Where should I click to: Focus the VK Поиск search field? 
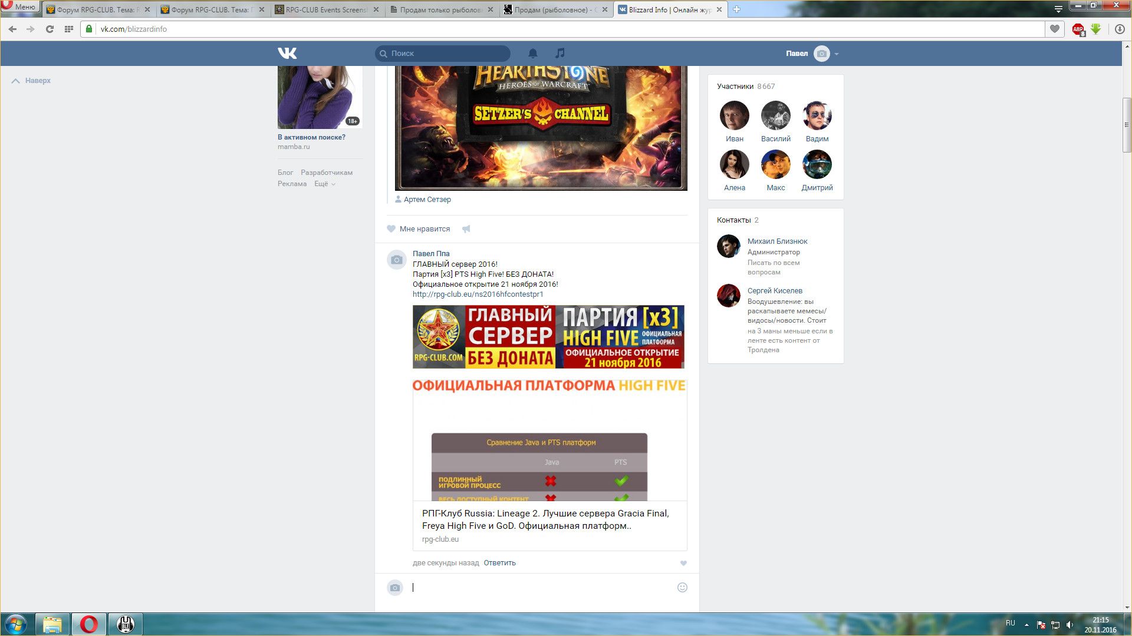(442, 53)
